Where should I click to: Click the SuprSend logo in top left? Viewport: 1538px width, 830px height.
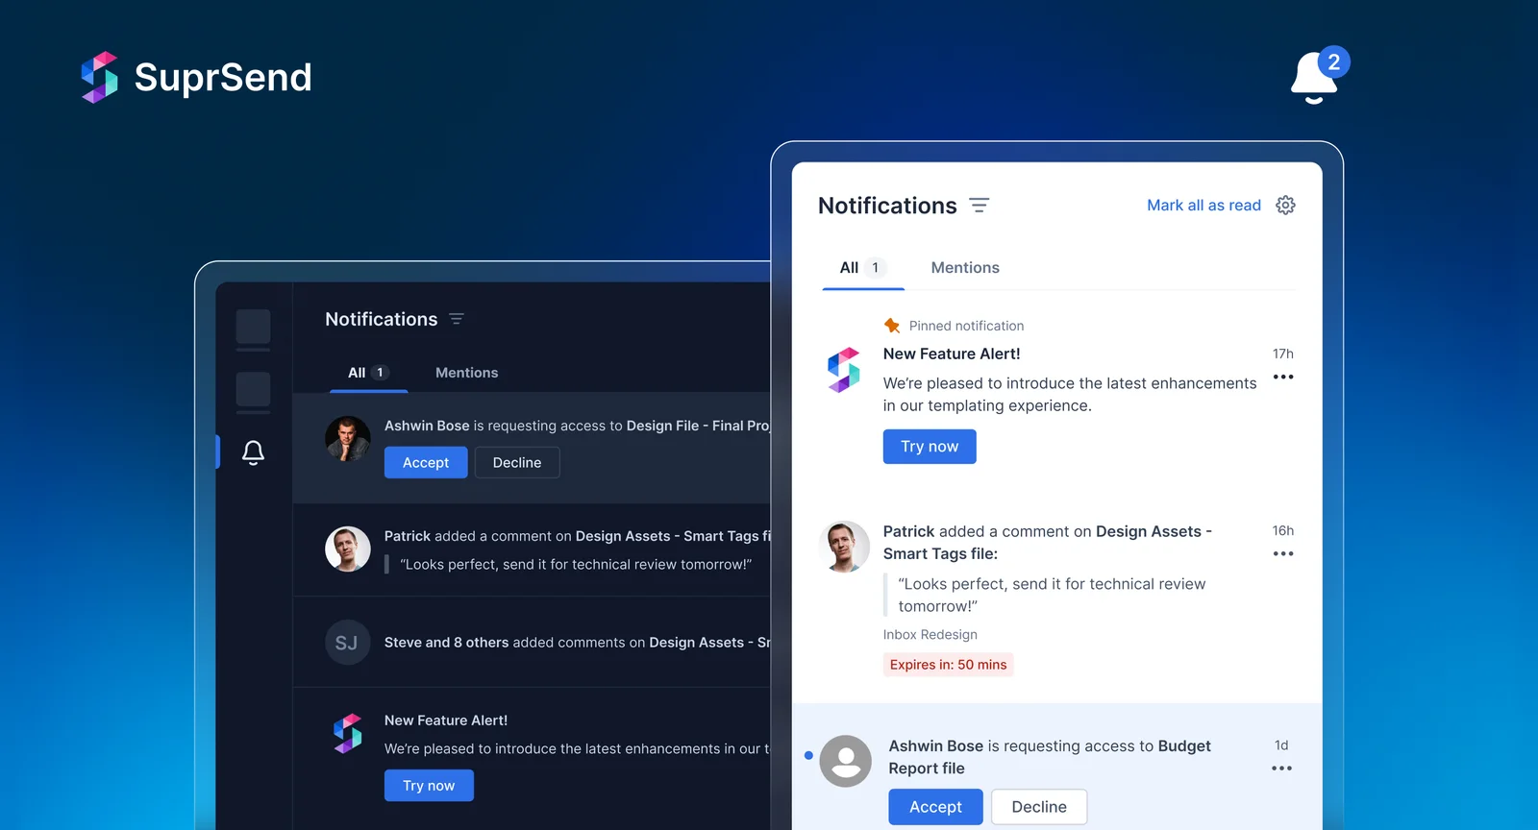coord(196,77)
